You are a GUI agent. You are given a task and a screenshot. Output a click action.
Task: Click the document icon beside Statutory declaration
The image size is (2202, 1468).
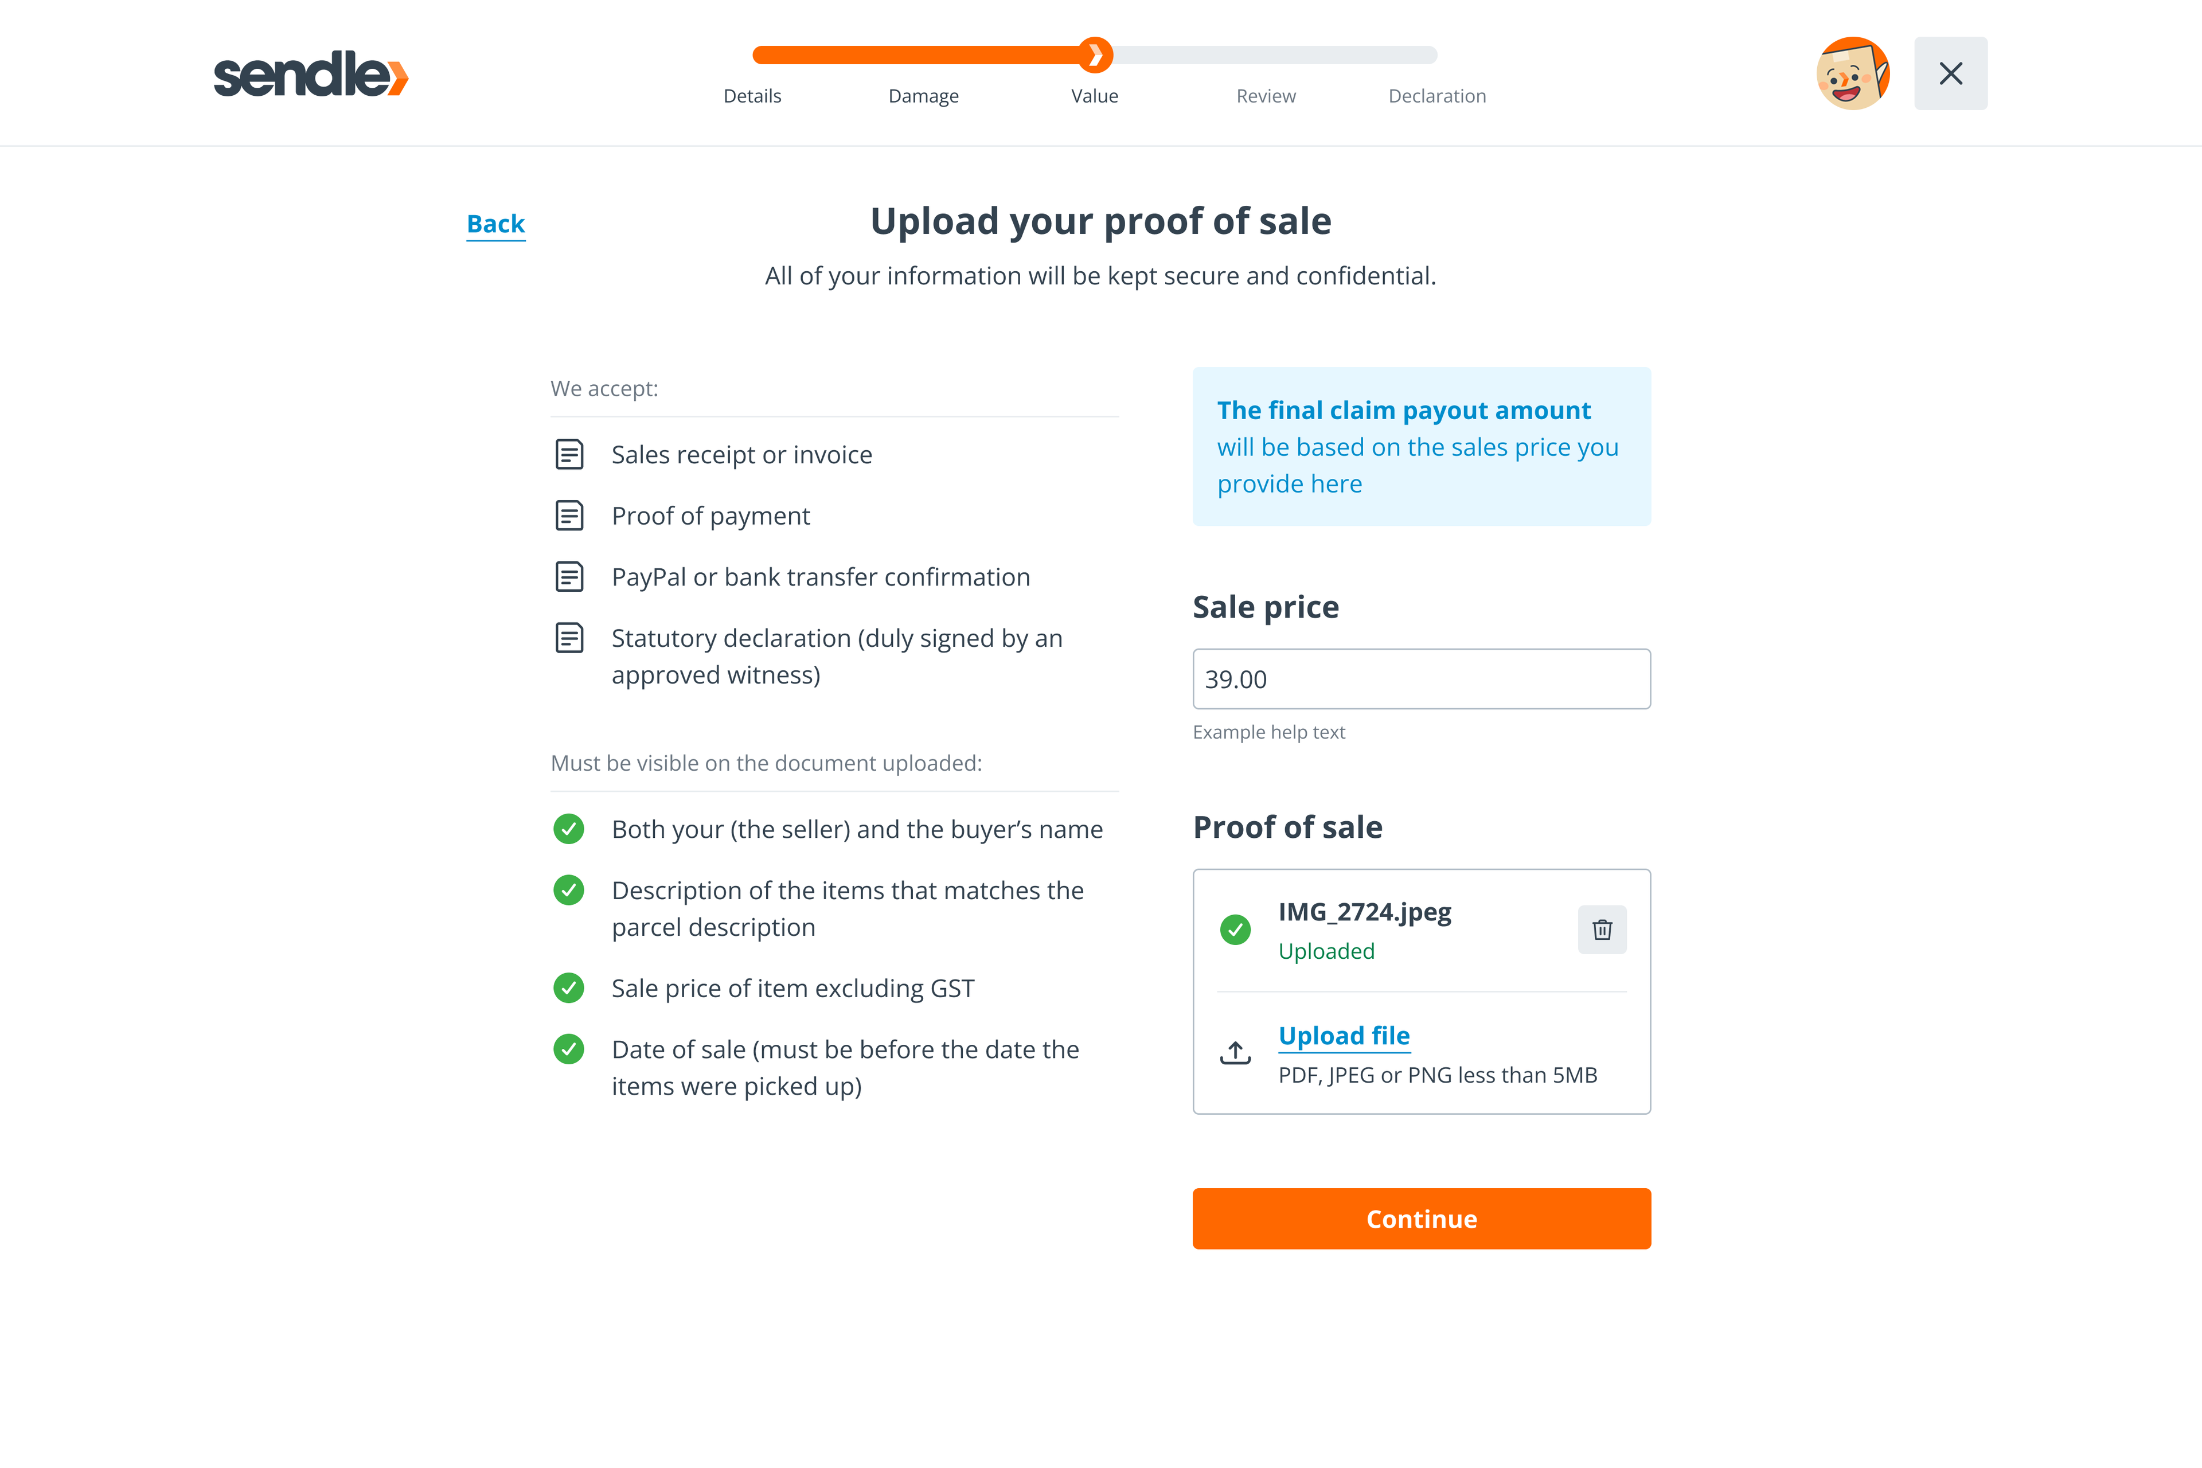click(569, 638)
